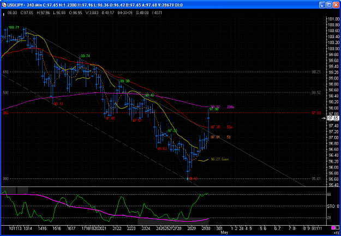Screen dimensions: 341x236
Task: Click the empty black square beside the magenta square
Action: (x=338, y=228)
